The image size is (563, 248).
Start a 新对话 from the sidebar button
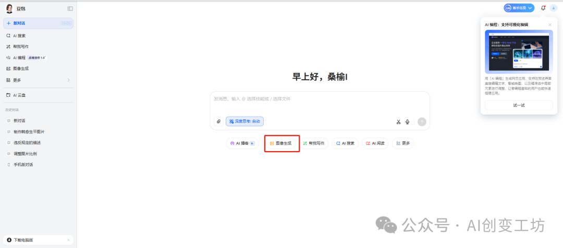[39, 23]
